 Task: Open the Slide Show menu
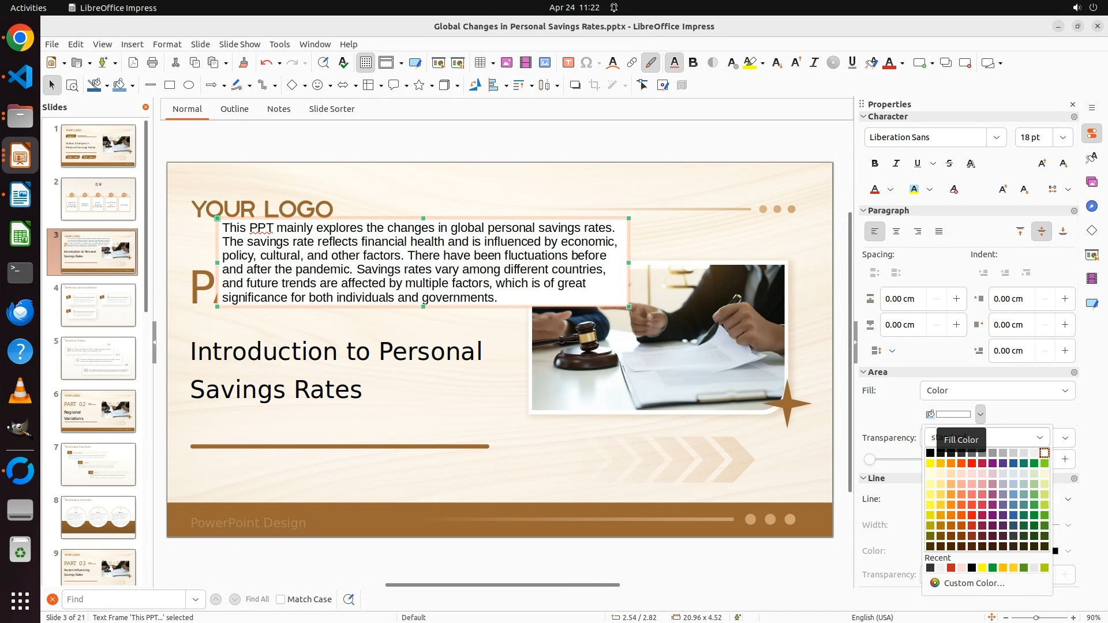pos(239,44)
